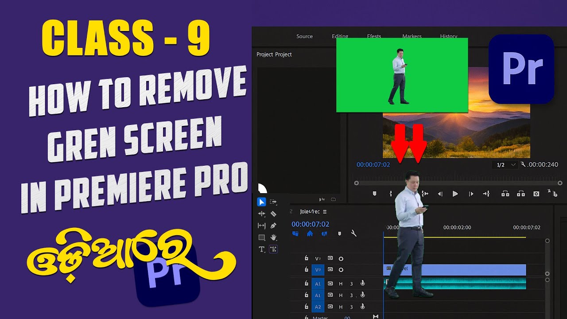Click 00:00:07:02 on the timeline ruler
This screenshot has width=567, height=319.
coord(527,227)
